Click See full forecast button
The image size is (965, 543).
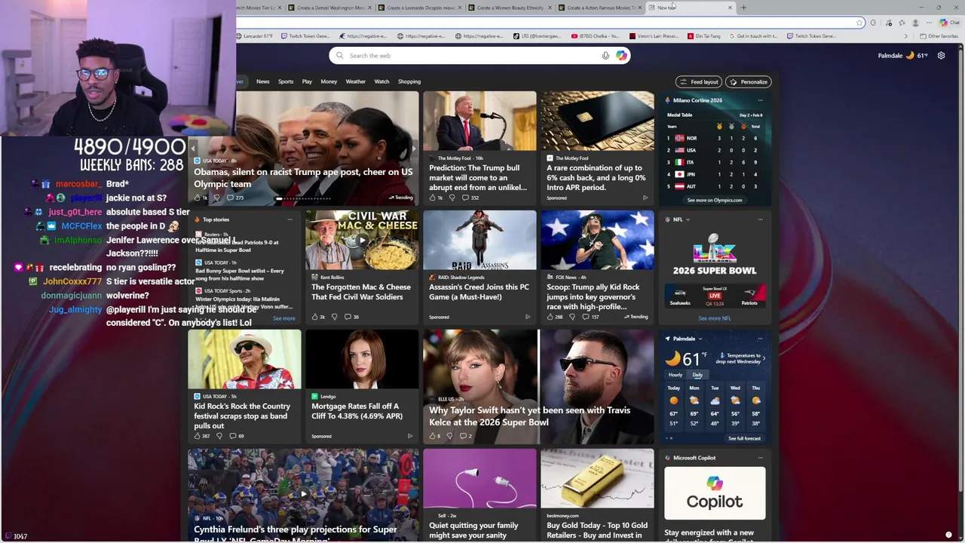pos(744,438)
